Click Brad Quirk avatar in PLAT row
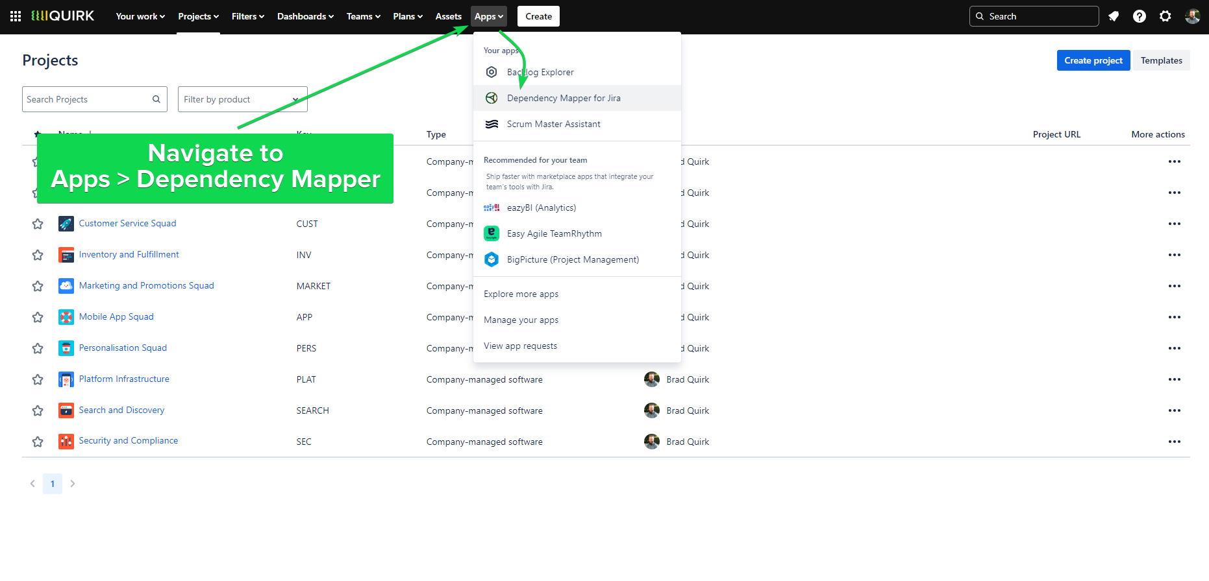The height and width of the screenshot is (581, 1209). click(652, 379)
